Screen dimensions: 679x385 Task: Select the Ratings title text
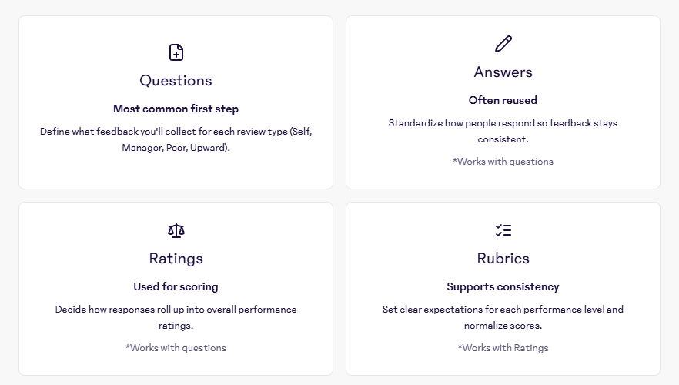(176, 259)
